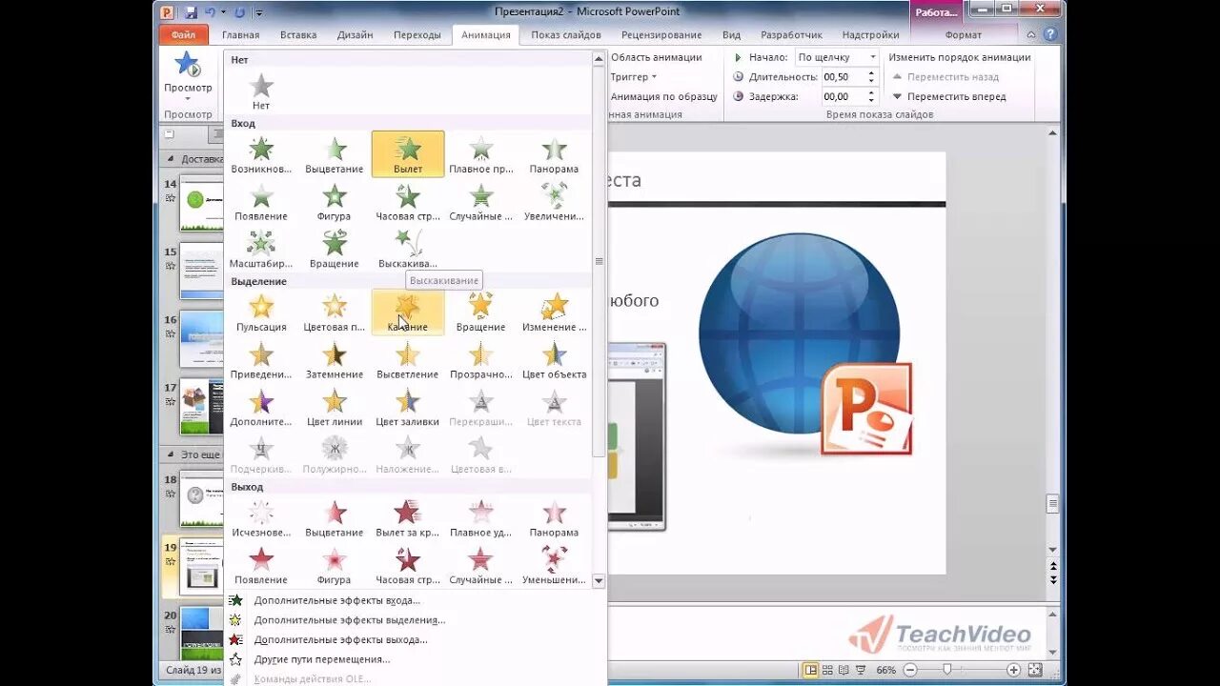Select the Цвет линии emphasis effect
The height and width of the screenshot is (686, 1220).
(x=335, y=408)
